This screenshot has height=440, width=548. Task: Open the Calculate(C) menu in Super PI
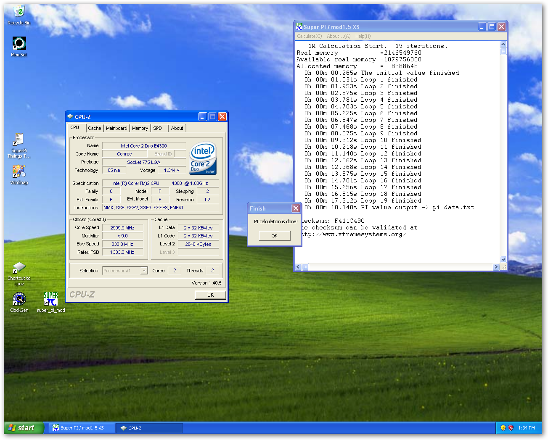pyautogui.click(x=310, y=36)
